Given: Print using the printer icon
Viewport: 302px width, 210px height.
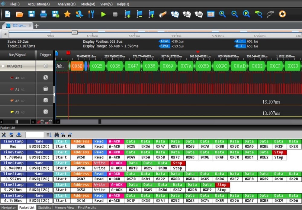Looking at the screenshot, I should click(x=43, y=14).
